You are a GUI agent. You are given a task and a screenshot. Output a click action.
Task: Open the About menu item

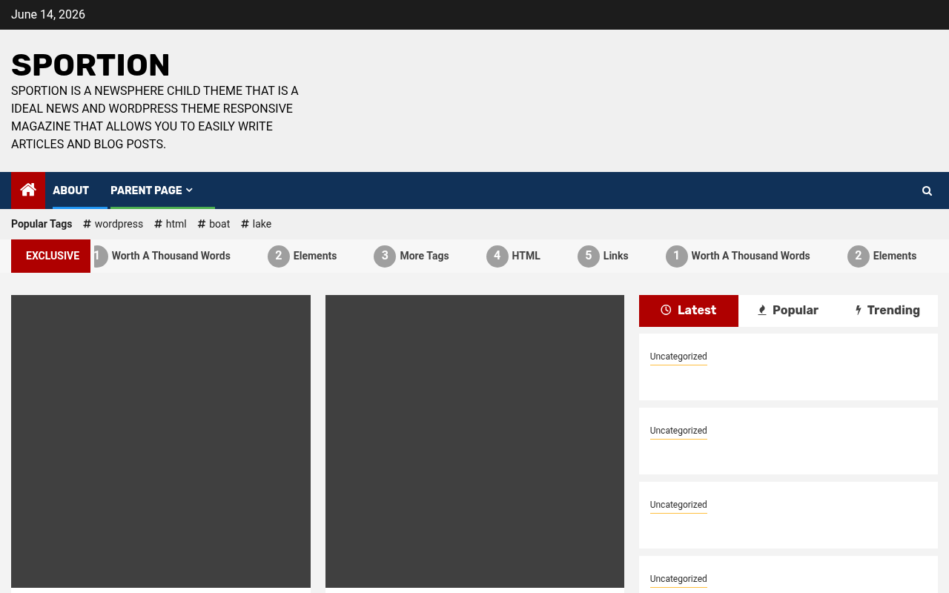pyautogui.click(x=71, y=191)
